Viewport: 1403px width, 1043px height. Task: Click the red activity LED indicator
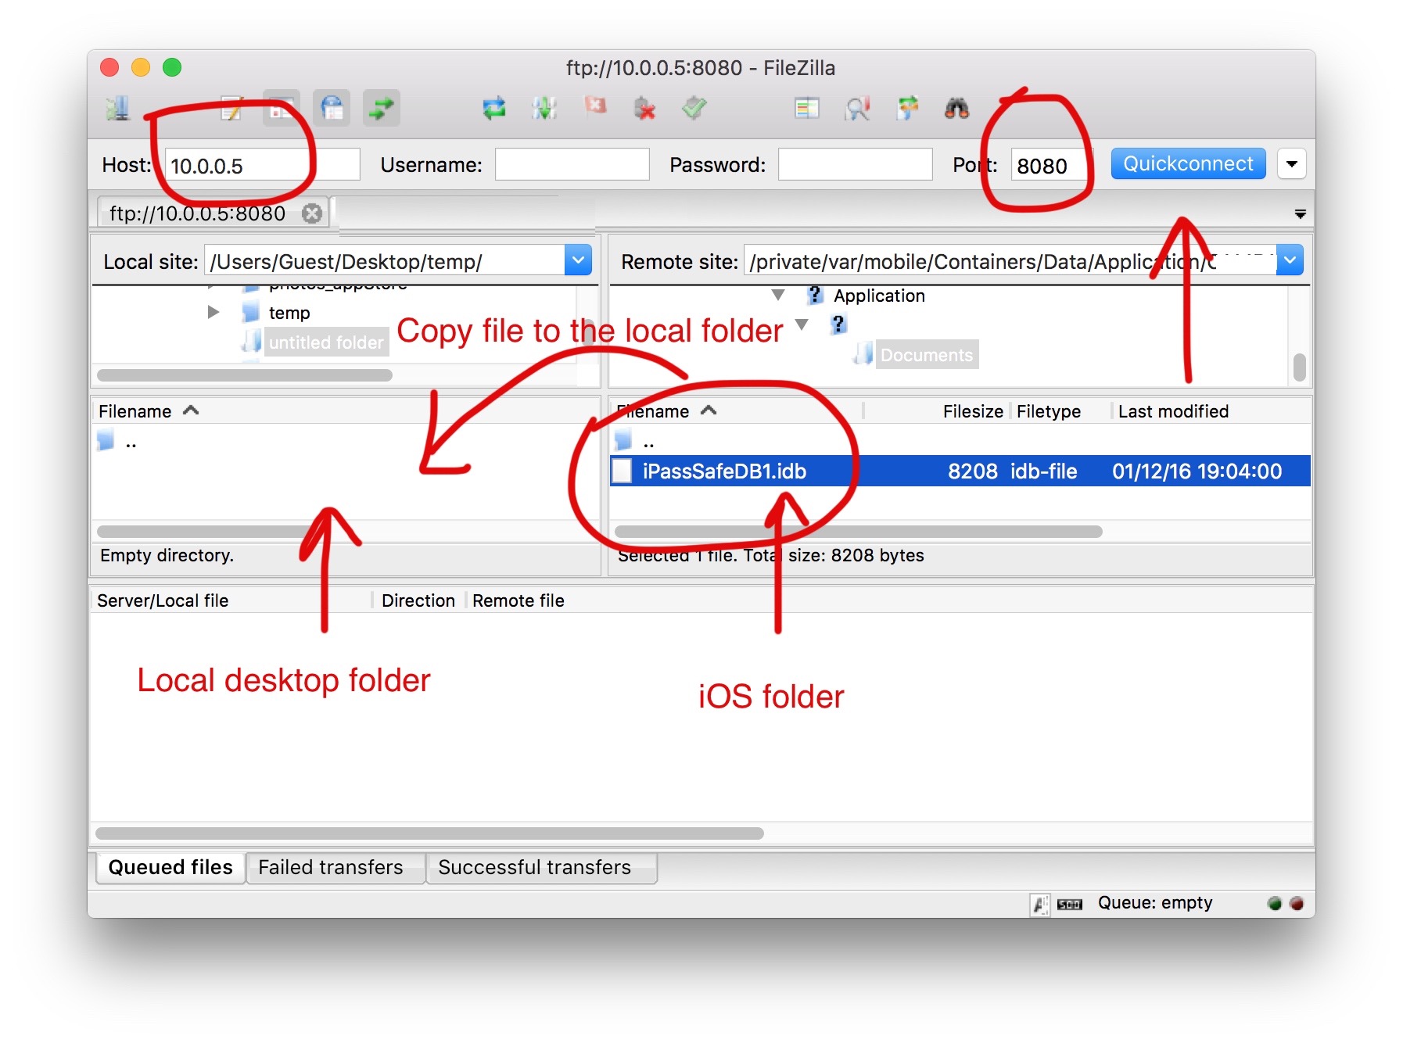(1296, 904)
